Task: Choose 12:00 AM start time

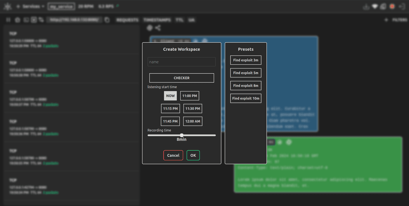Action: click(x=193, y=121)
